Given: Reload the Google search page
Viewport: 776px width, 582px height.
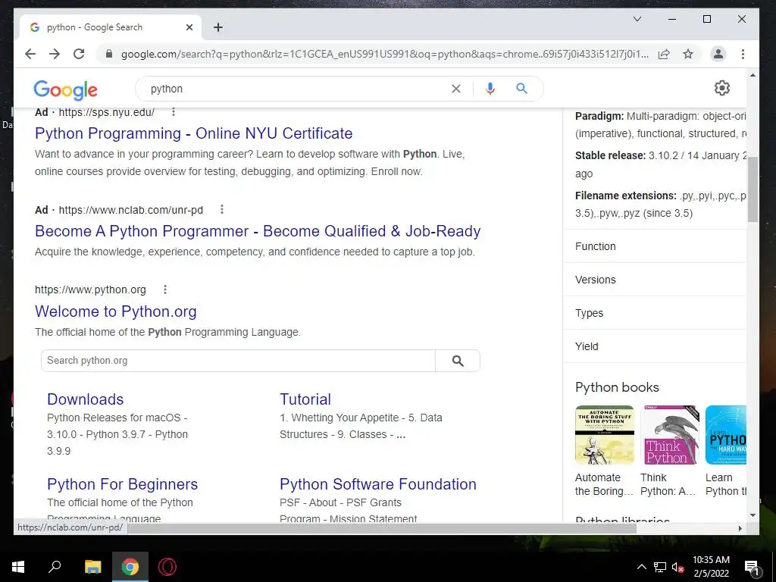Looking at the screenshot, I should [x=79, y=54].
